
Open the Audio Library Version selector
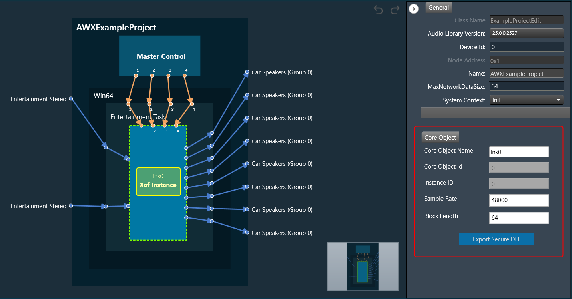click(x=526, y=33)
